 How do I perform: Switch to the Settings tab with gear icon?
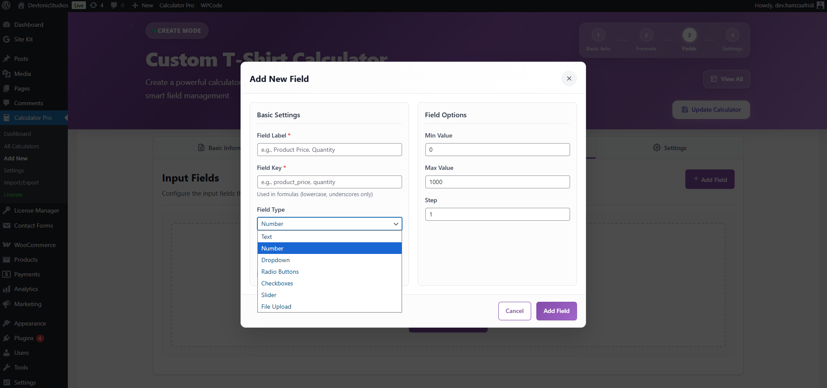pyautogui.click(x=669, y=148)
